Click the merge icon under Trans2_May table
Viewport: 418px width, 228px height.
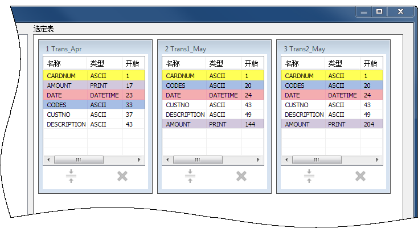tap(309, 176)
